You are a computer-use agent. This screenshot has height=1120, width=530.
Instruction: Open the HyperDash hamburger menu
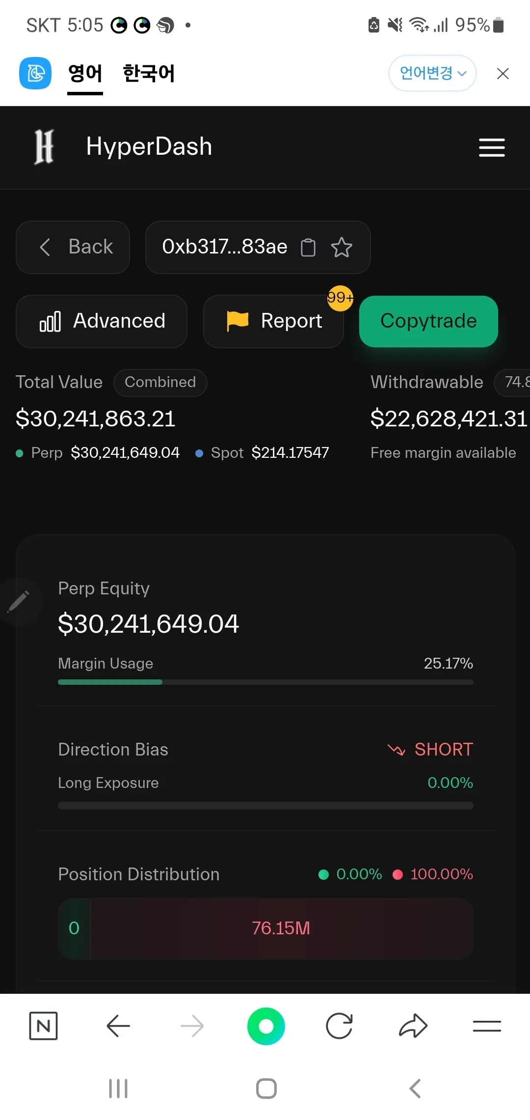coord(492,147)
